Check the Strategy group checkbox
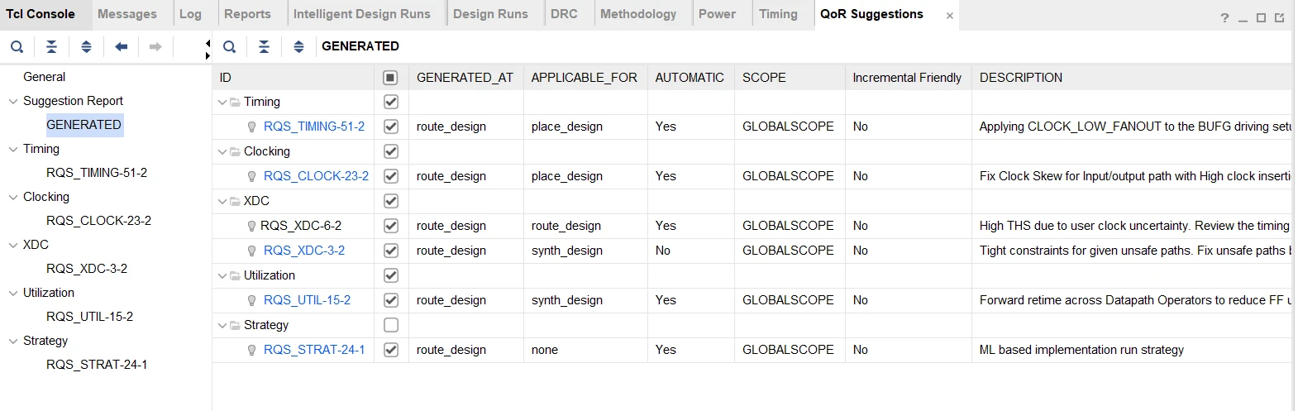The width and height of the screenshot is (1298, 411). coord(391,325)
